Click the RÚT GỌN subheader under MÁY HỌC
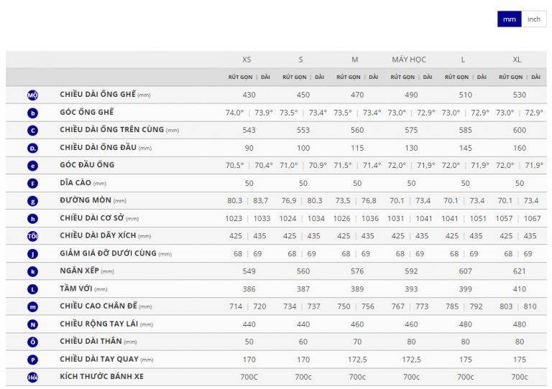Screen dimensions: 552x389 [402, 77]
